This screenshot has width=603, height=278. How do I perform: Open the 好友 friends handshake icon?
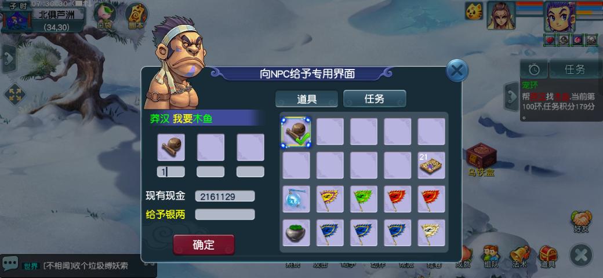click(x=581, y=222)
